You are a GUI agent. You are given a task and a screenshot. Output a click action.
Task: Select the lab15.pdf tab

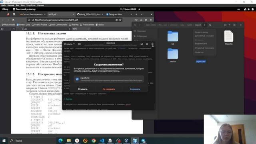[61, 14]
